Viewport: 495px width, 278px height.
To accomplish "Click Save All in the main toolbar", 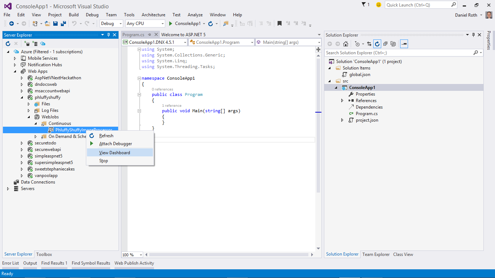I will point(63,24).
